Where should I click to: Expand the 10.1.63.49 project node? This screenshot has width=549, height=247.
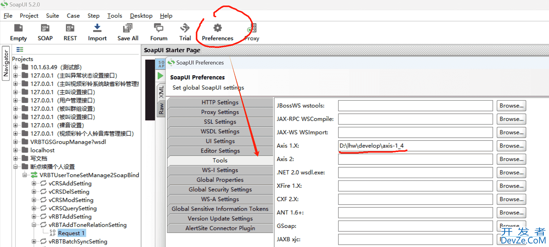pos(15,67)
